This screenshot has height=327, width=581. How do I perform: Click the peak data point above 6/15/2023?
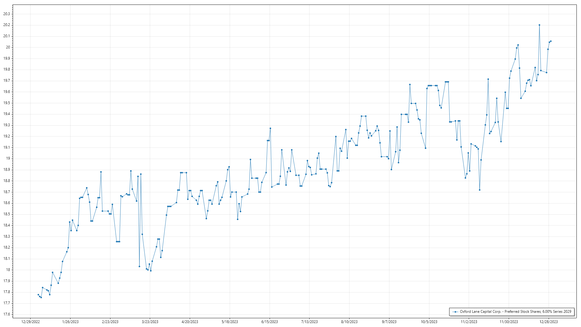[x=270, y=128]
